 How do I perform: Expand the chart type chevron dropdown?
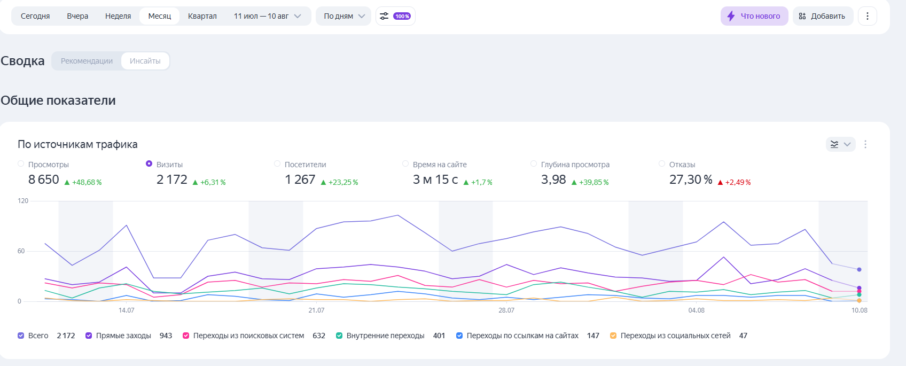pos(847,144)
